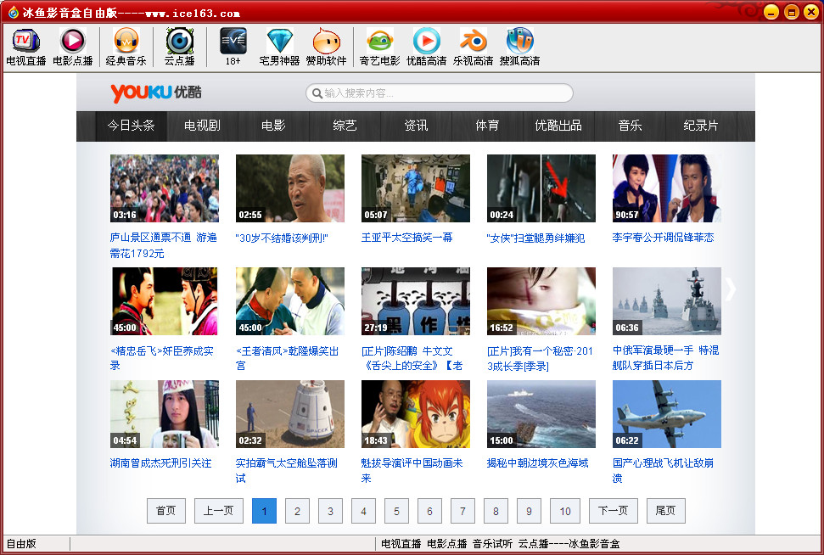The image size is (824, 555).
Task: Switch to 电视剧 tab
Action: (202, 126)
